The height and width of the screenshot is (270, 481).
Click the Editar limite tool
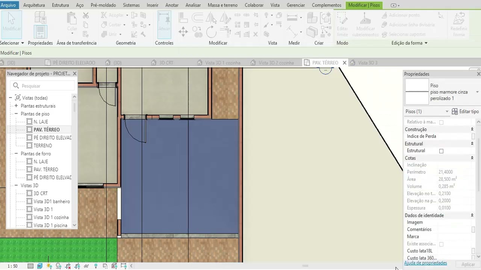point(342,24)
